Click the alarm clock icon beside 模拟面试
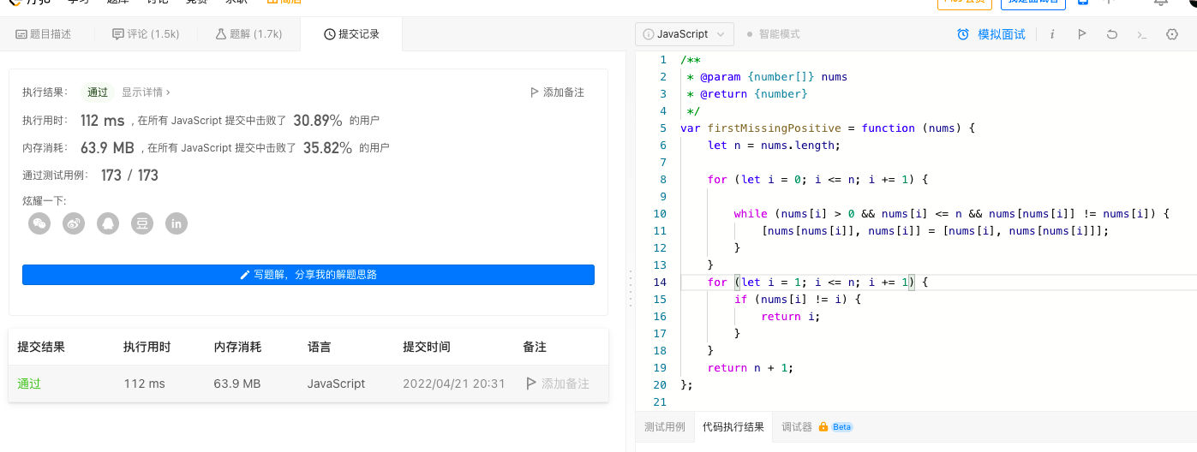1197x452 pixels. pyautogui.click(x=963, y=34)
